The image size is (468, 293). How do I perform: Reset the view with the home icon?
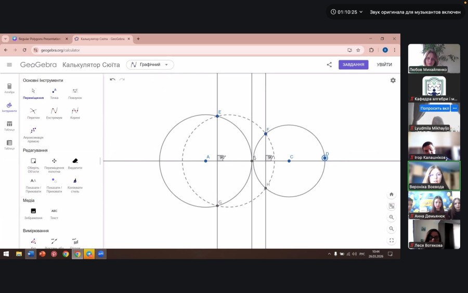[x=391, y=195]
